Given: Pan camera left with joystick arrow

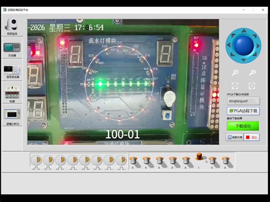Looking at the screenshot, I should click(x=229, y=46).
